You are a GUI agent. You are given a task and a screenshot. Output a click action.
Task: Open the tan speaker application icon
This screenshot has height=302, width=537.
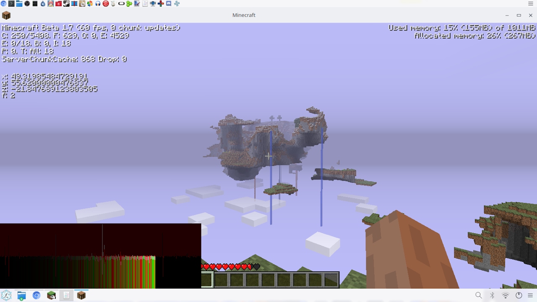82,4
